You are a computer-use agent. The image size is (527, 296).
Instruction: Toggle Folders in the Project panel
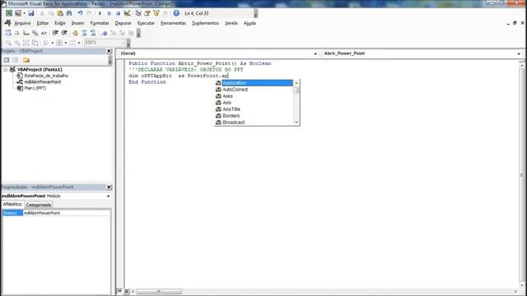tap(26, 60)
